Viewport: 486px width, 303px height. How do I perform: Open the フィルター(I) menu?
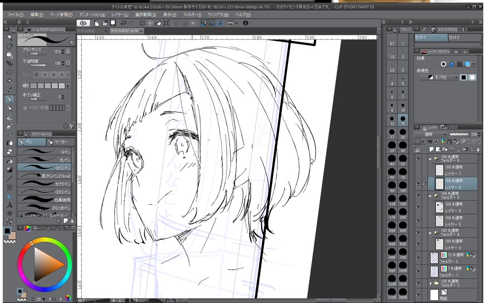[192, 14]
